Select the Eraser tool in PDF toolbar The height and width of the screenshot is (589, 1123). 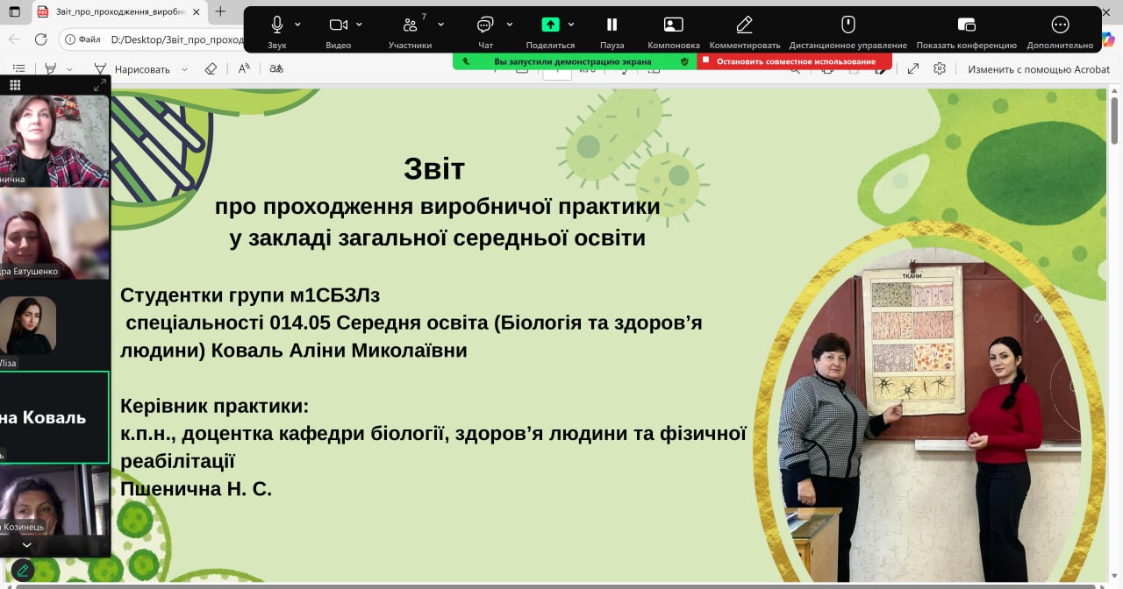[210, 69]
